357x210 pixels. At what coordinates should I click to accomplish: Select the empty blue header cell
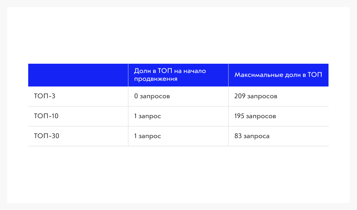click(x=78, y=75)
